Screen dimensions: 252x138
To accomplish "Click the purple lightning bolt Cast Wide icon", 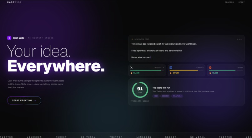I will 9,38.
